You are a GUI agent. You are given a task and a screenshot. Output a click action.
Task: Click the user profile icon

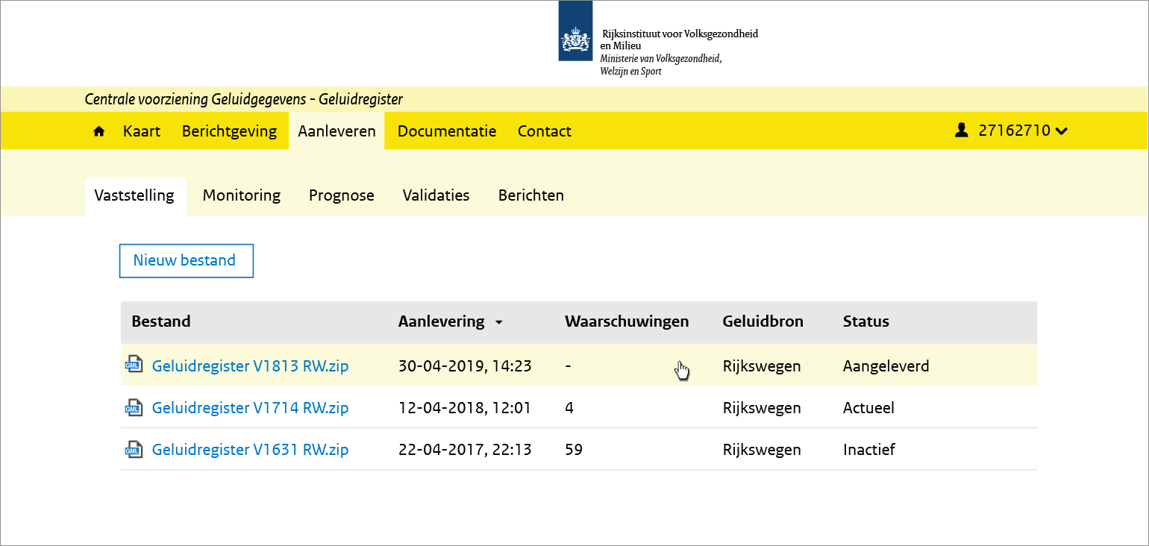(x=961, y=131)
